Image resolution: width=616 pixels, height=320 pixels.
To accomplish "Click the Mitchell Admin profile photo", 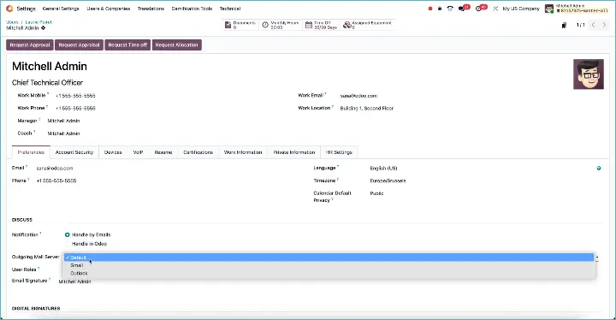I will pyautogui.click(x=588, y=74).
